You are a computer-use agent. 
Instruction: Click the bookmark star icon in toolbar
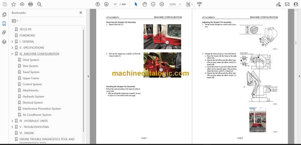tap(13, 4)
